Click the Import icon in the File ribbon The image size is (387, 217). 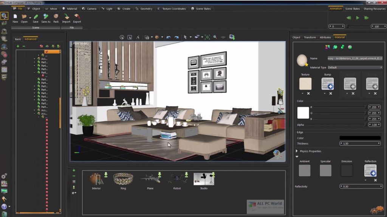[66, 17]
